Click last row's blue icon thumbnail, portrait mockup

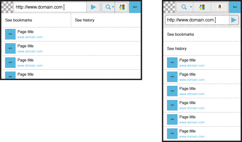[x=172, y=133]
